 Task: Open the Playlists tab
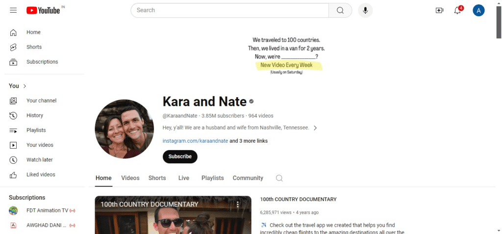click(213, 178)
